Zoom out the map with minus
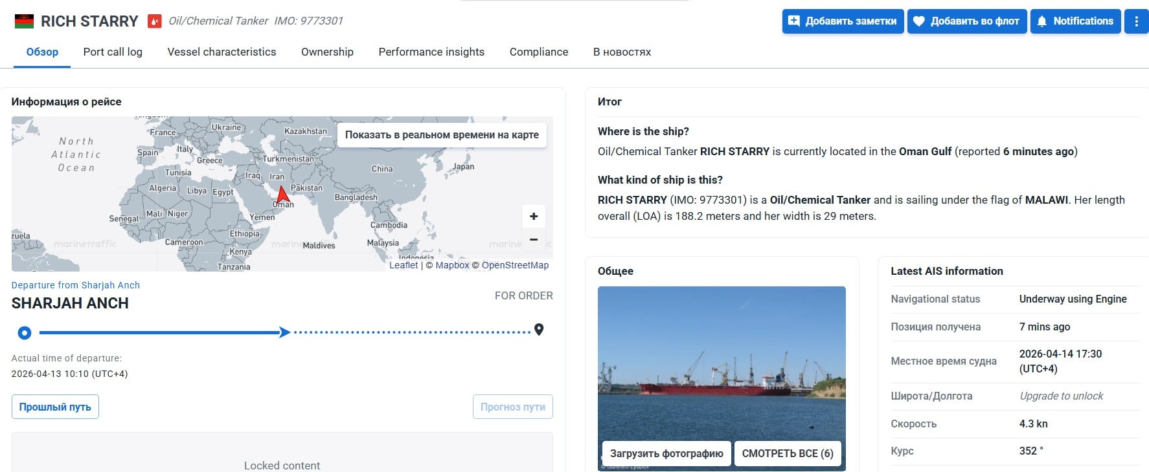Screen dimensions: 1149x472 tap(533, 239)
